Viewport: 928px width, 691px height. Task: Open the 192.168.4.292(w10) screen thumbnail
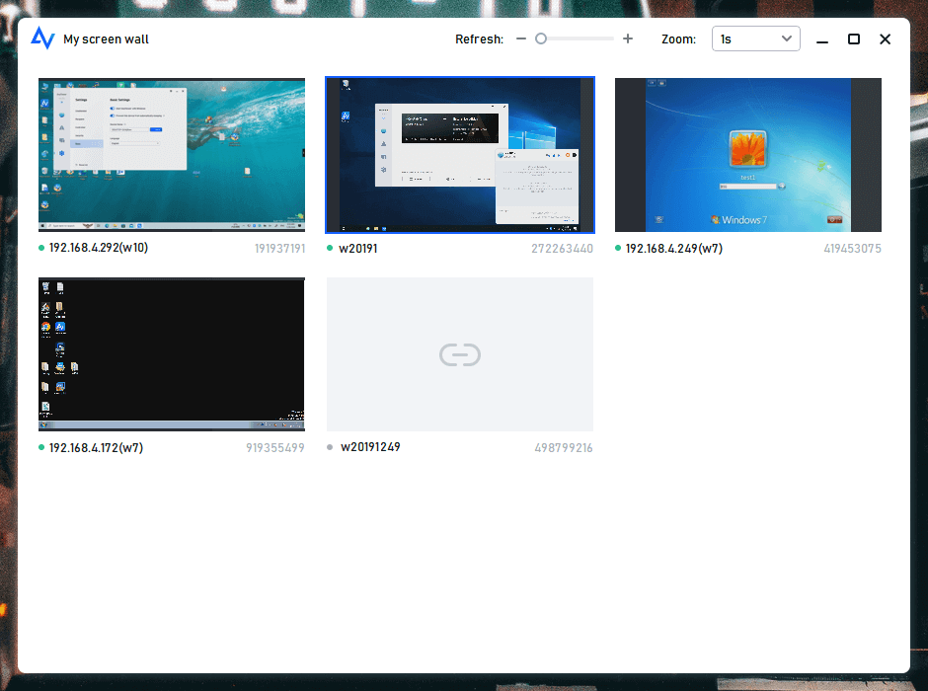(x=172, y=155)
